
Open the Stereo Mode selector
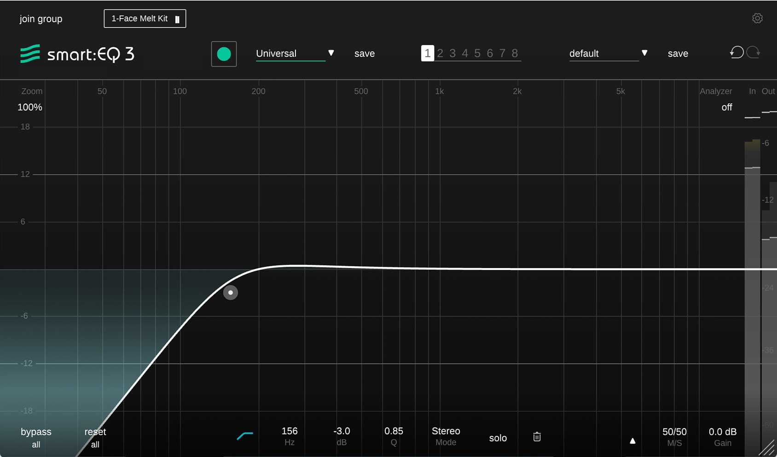446,436
